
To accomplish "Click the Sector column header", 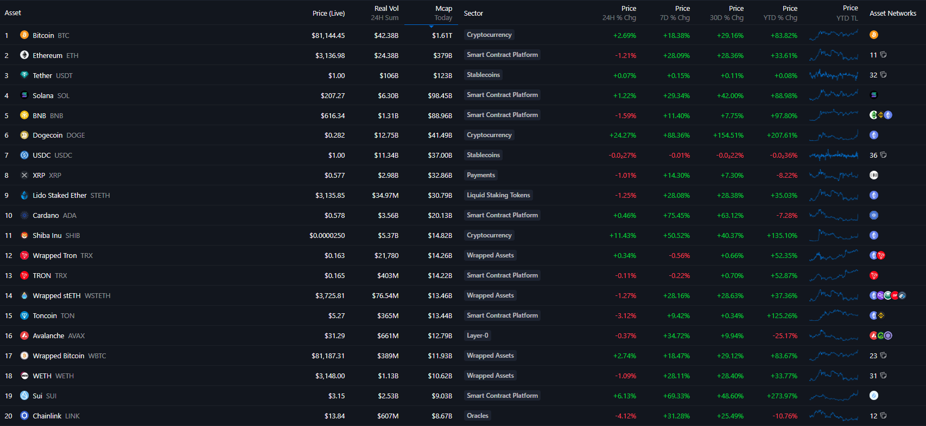I will coord(473,13).
